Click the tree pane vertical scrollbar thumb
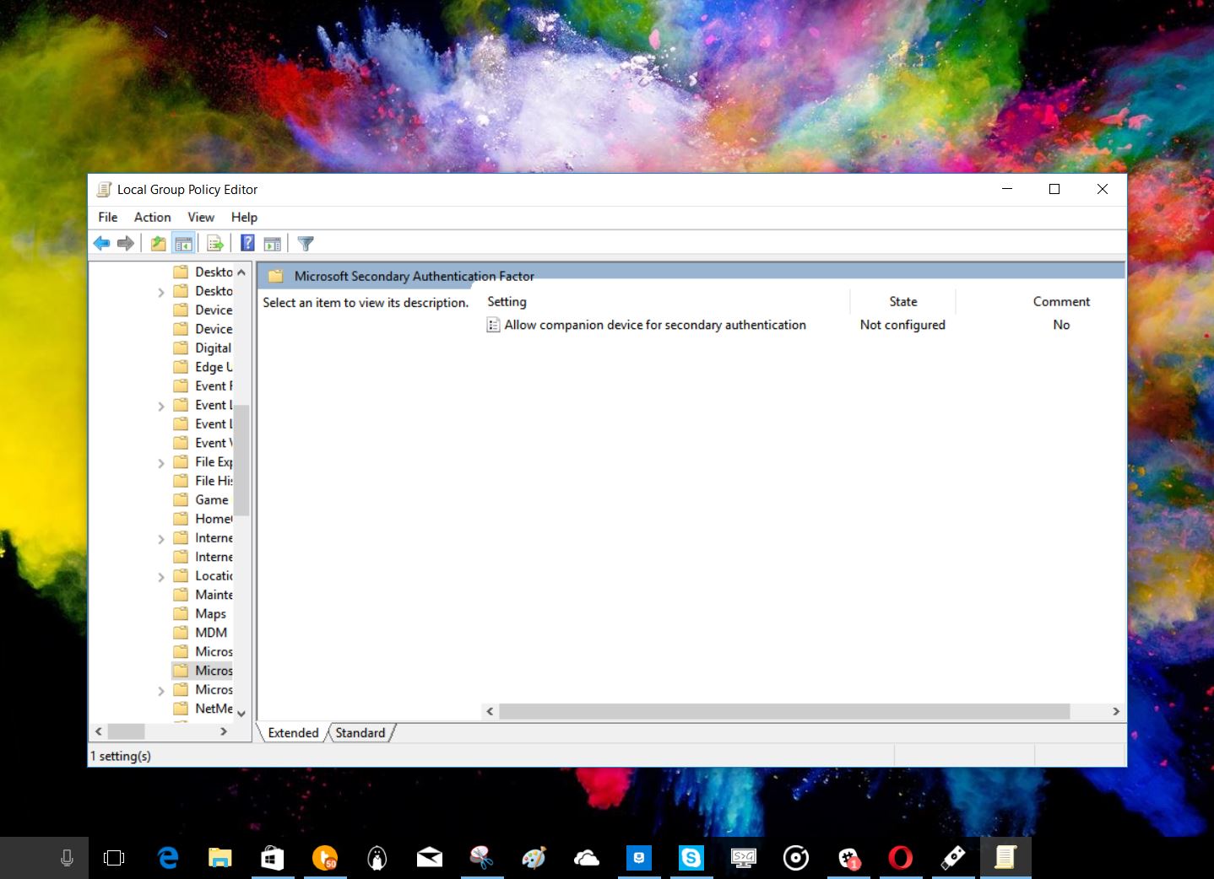The height and width of the screenshot is (879, 1214). [x=241, y=460]
